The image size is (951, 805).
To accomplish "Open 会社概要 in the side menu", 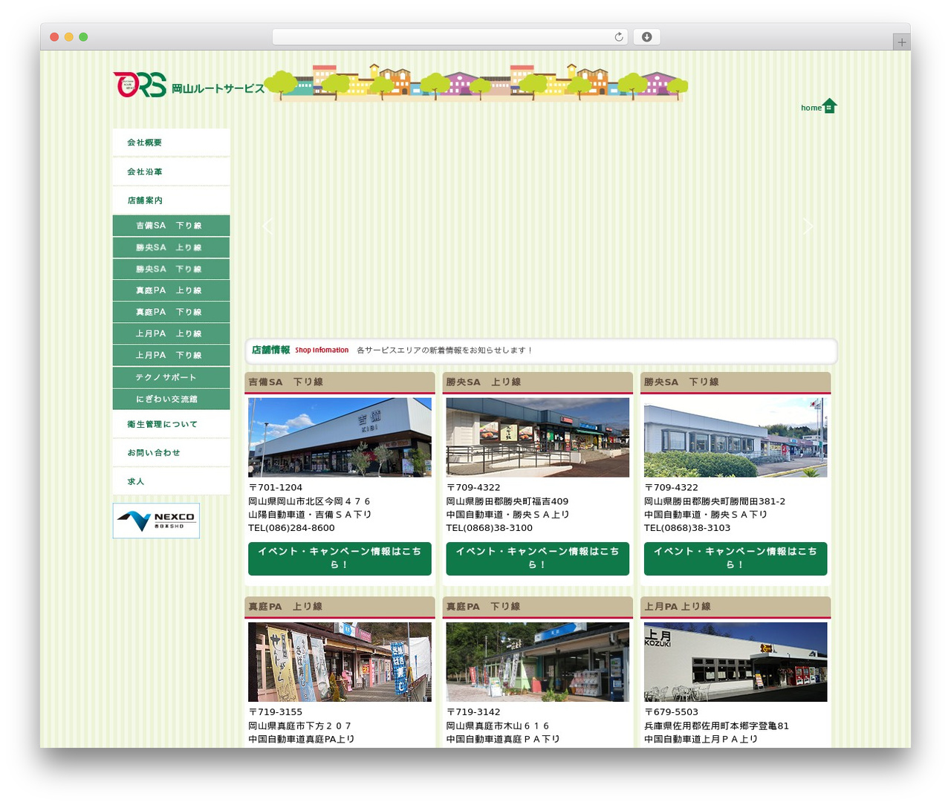I will (x=171, y=143).
